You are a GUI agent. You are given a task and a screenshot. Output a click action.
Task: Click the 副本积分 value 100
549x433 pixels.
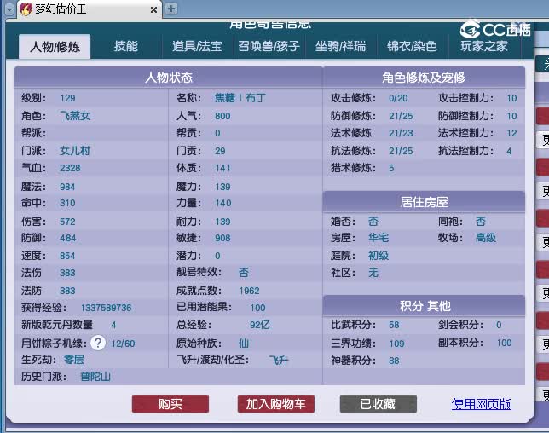point(504,343)
